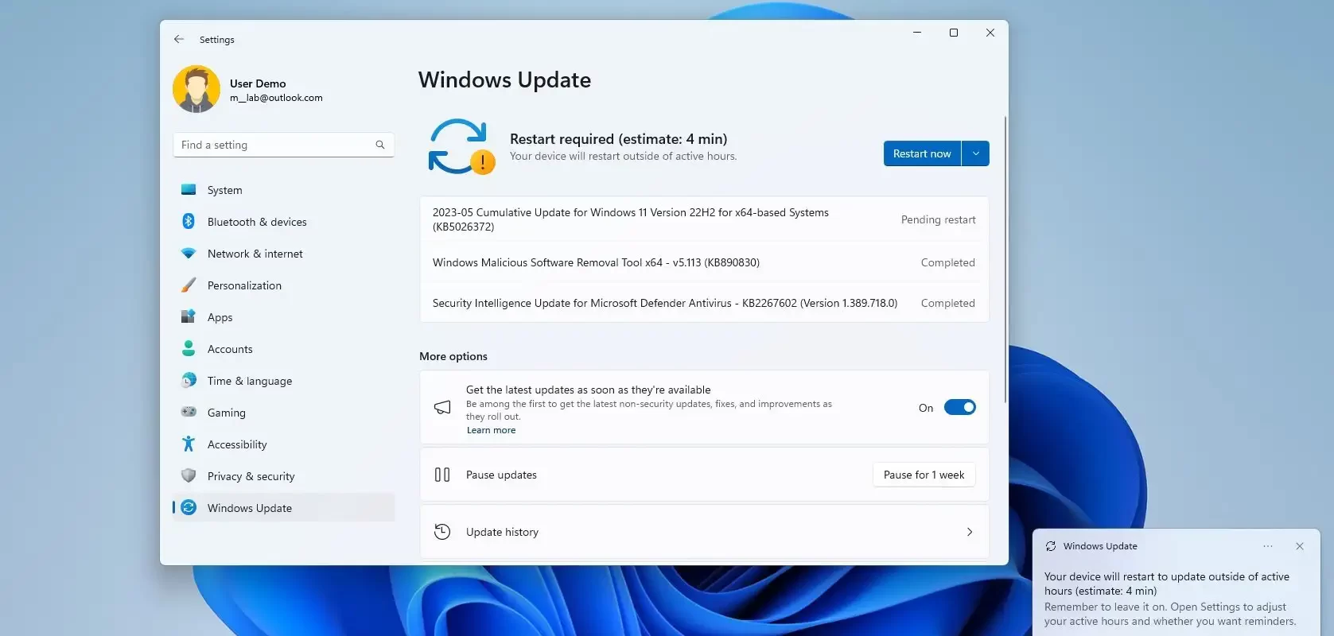Dismiss the Windows Update notification
Screen dimensions: 1334x636
[x=1300, y=546]
